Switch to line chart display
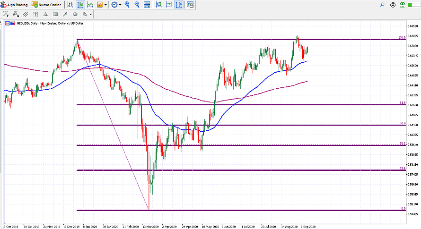Screen dimensions: 421x229 pyautogui.click(x=89, y=5)
